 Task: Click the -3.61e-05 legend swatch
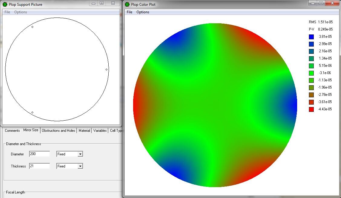311,102
